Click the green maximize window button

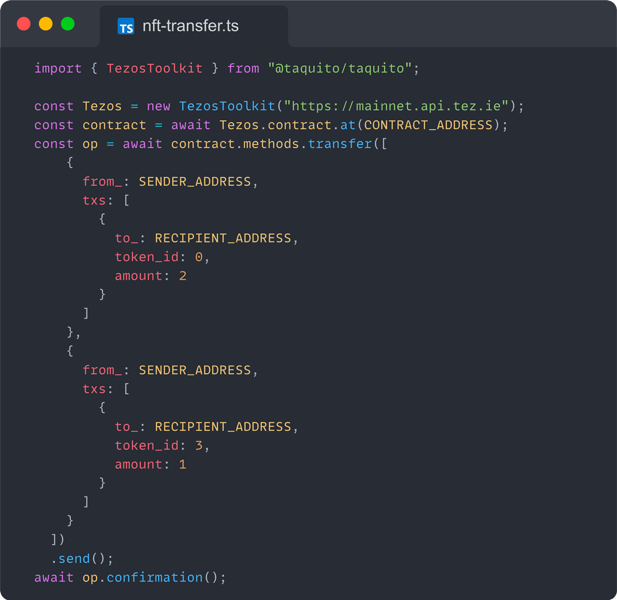point(68,24)
